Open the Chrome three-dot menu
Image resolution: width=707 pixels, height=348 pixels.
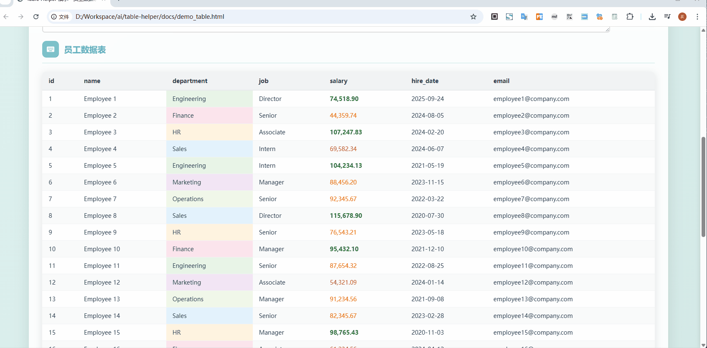(697, 17)
